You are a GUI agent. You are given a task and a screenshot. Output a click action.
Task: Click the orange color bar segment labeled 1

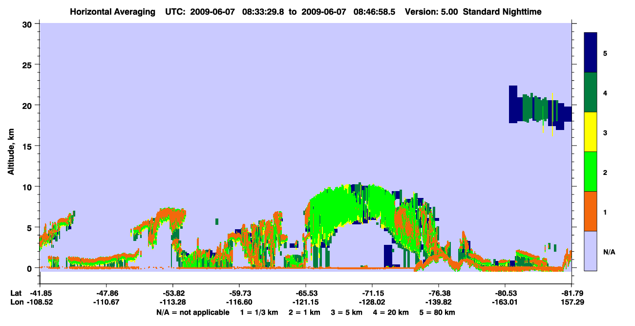point(591,211)
